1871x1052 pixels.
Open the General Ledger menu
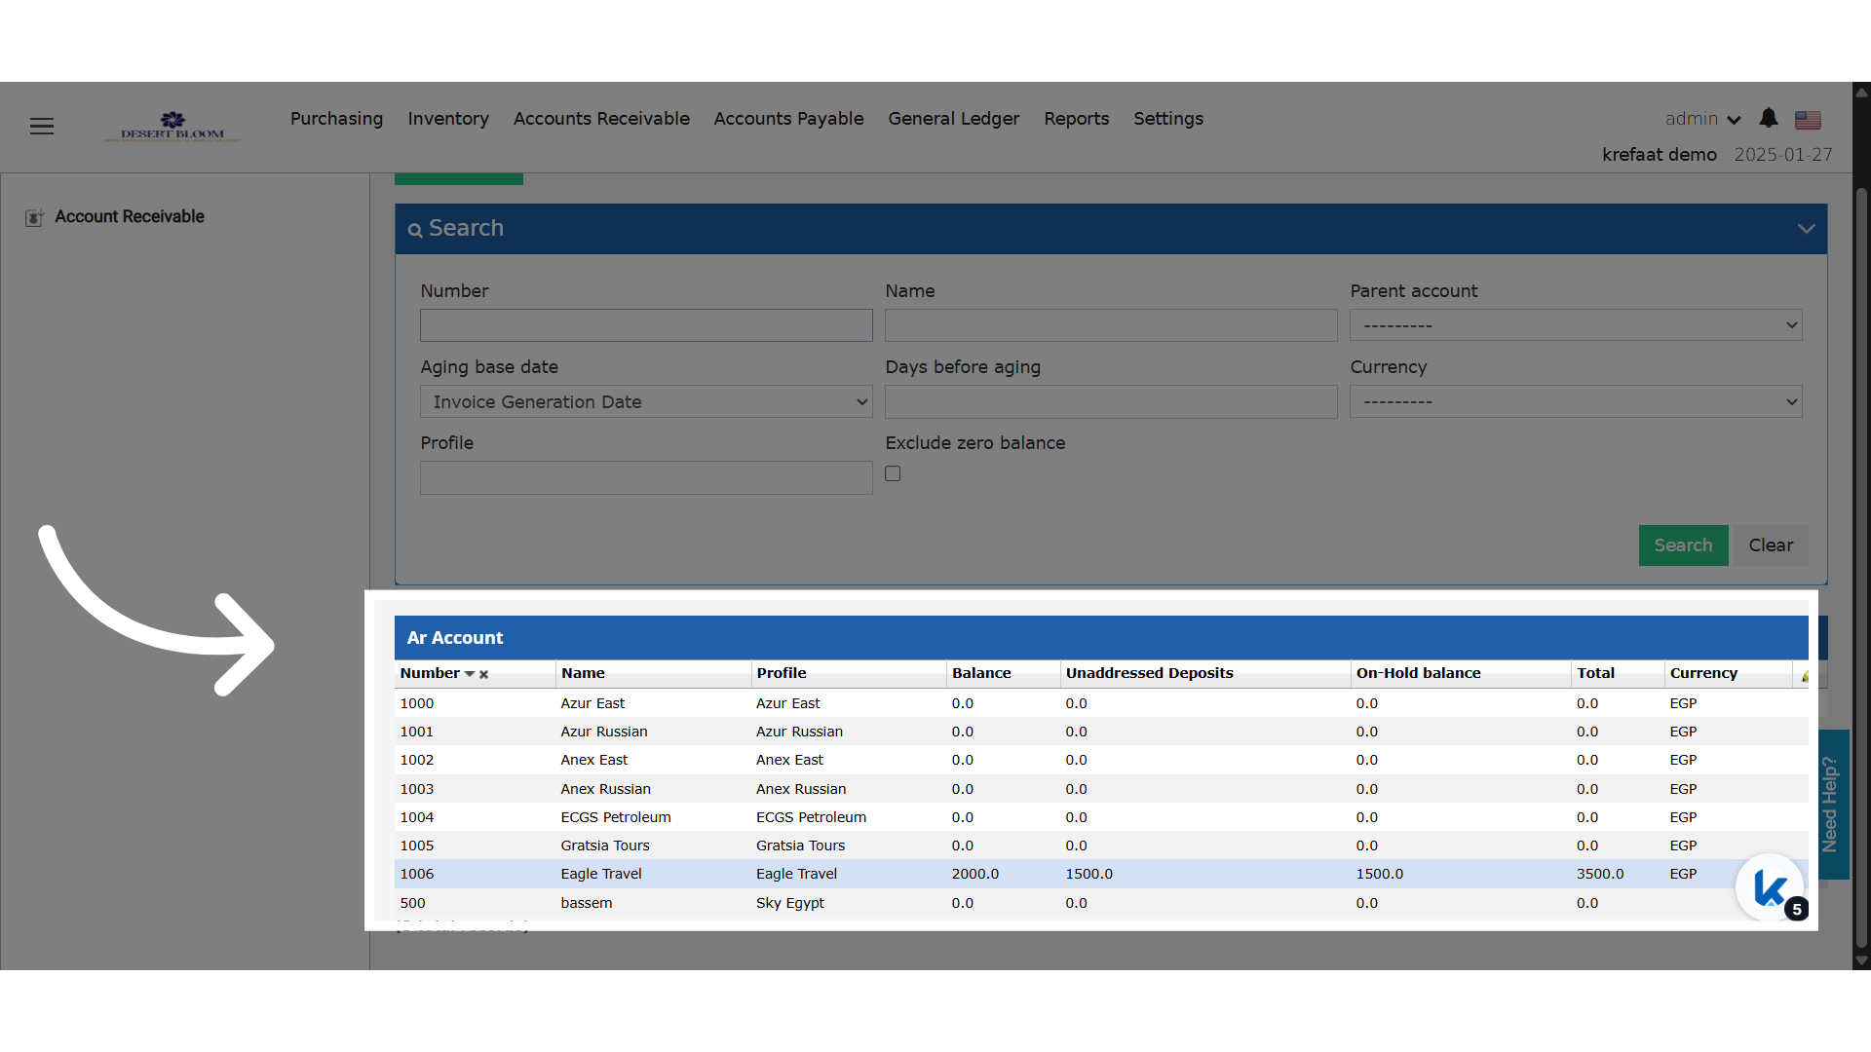point(953,119)
